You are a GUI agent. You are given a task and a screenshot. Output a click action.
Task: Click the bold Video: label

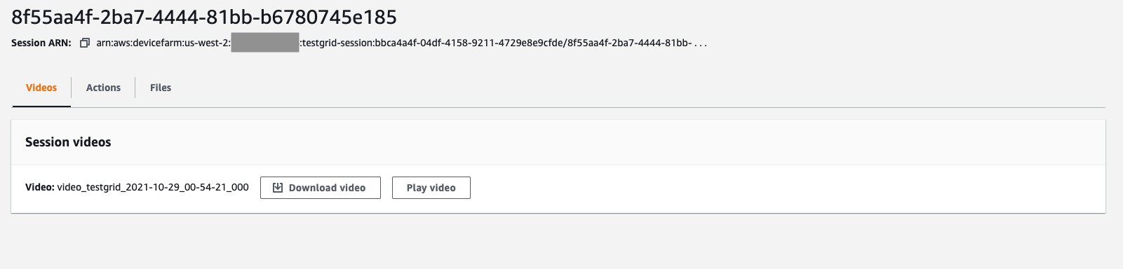39,188
